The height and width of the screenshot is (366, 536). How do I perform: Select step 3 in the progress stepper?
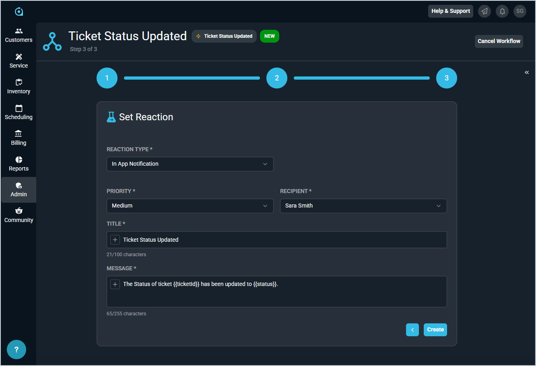coord(447,78)
